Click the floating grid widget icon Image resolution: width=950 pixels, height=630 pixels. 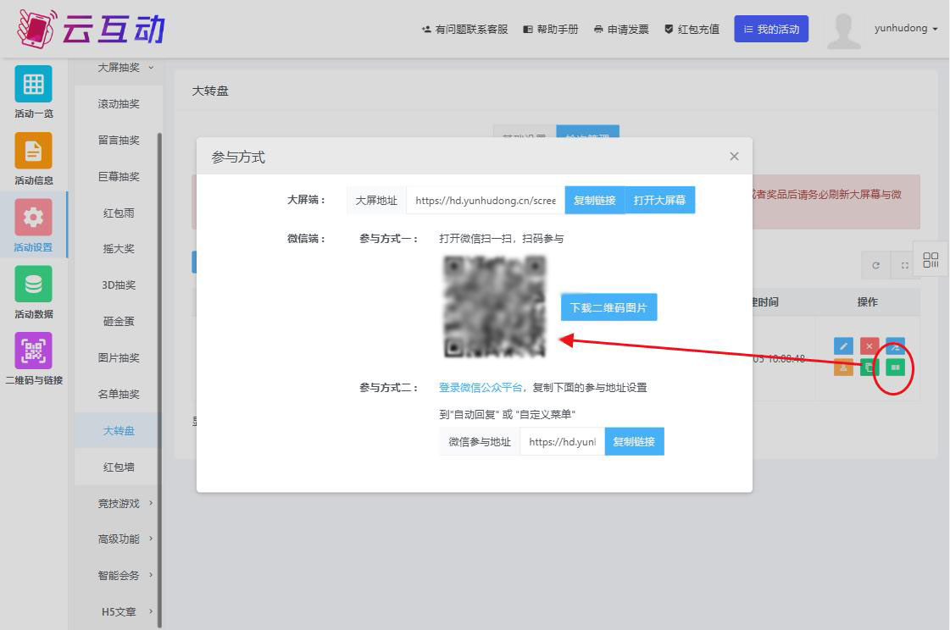pos(931,260)
